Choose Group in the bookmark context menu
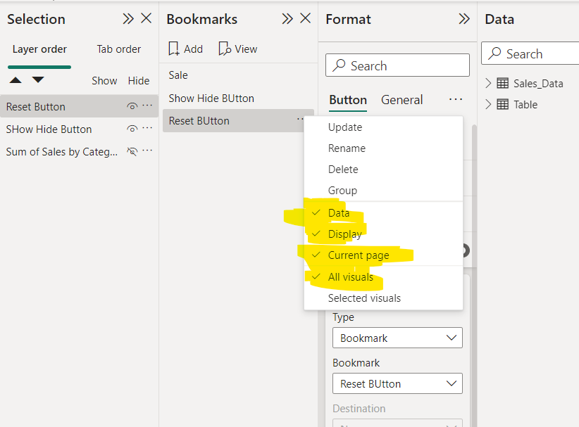579x427 pixels. click(x=383, y=191)
